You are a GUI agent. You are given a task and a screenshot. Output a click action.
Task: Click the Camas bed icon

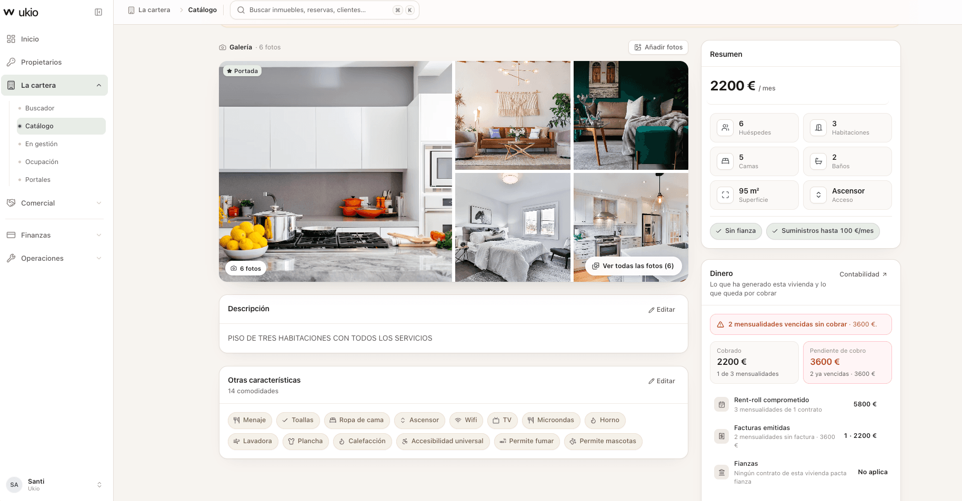coord(725,161)
